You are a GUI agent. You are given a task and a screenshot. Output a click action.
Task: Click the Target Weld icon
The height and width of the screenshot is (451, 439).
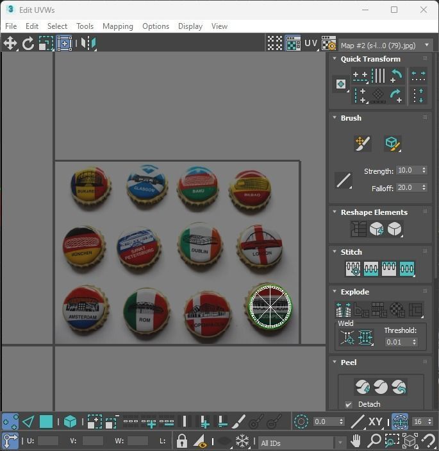(347, 337)
